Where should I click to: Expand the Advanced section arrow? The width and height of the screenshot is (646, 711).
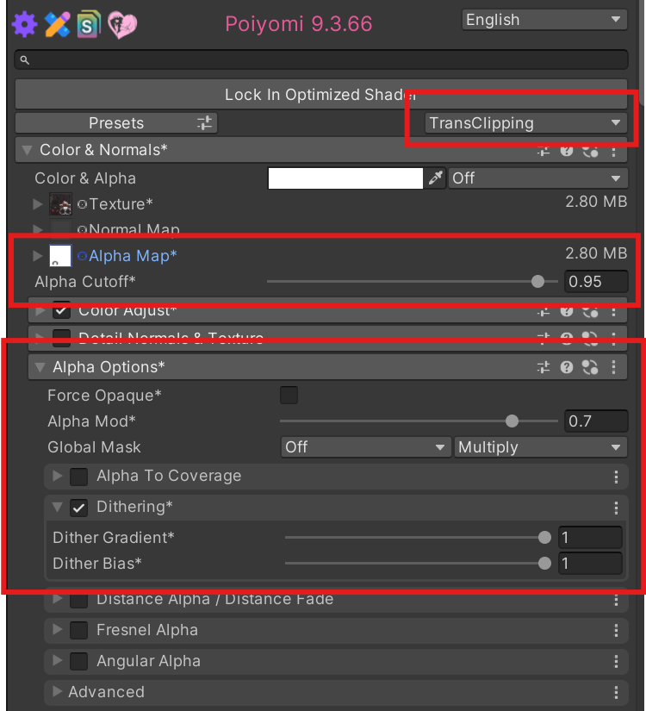point(57,691)
